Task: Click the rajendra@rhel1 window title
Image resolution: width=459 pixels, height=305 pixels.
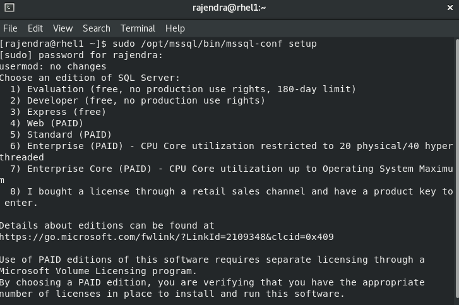Action: click(229, 8)
